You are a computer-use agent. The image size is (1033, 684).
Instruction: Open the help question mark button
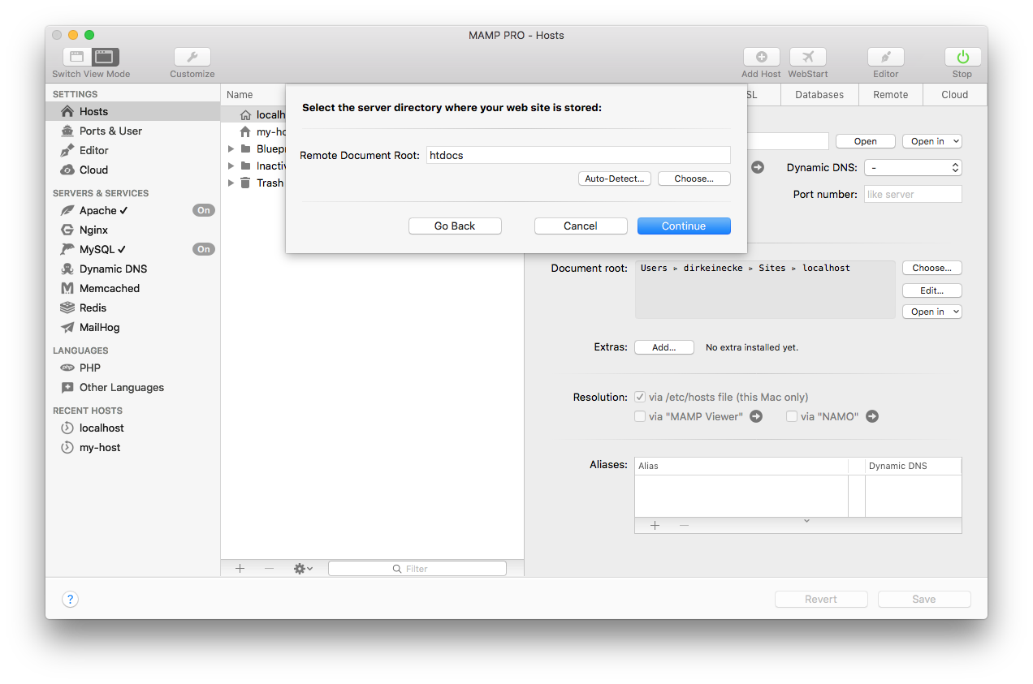70,599
